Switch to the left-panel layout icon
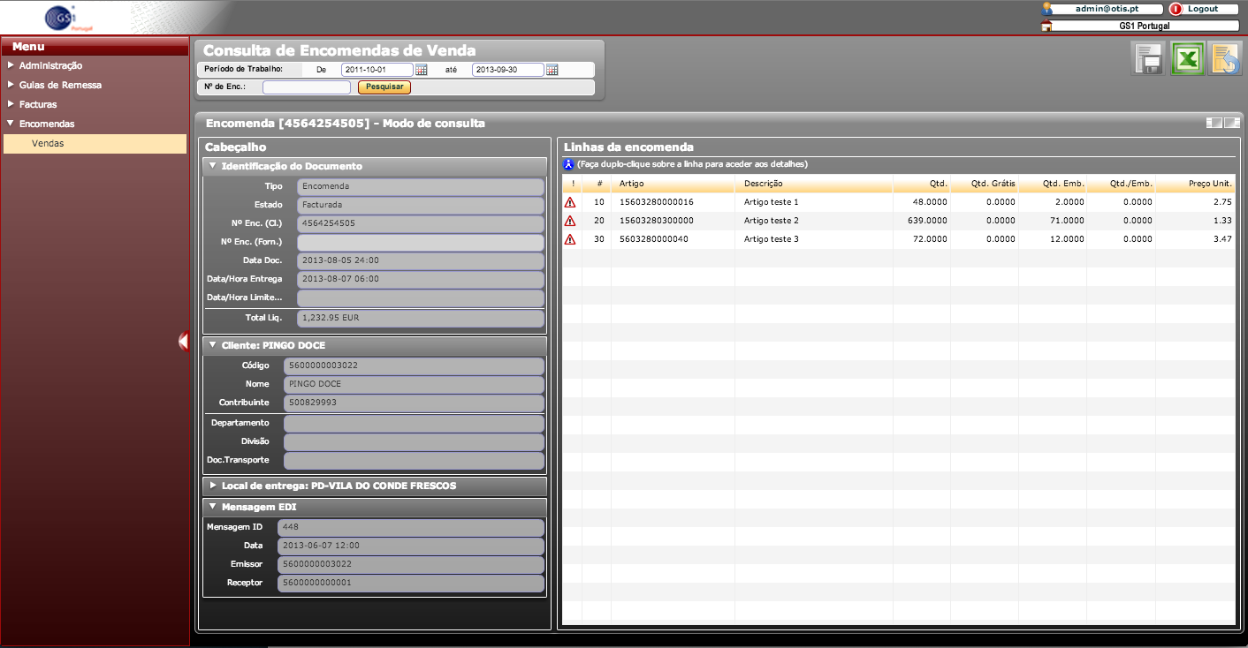Viewport: 1248px width, 648px height. coord(1214,124)
